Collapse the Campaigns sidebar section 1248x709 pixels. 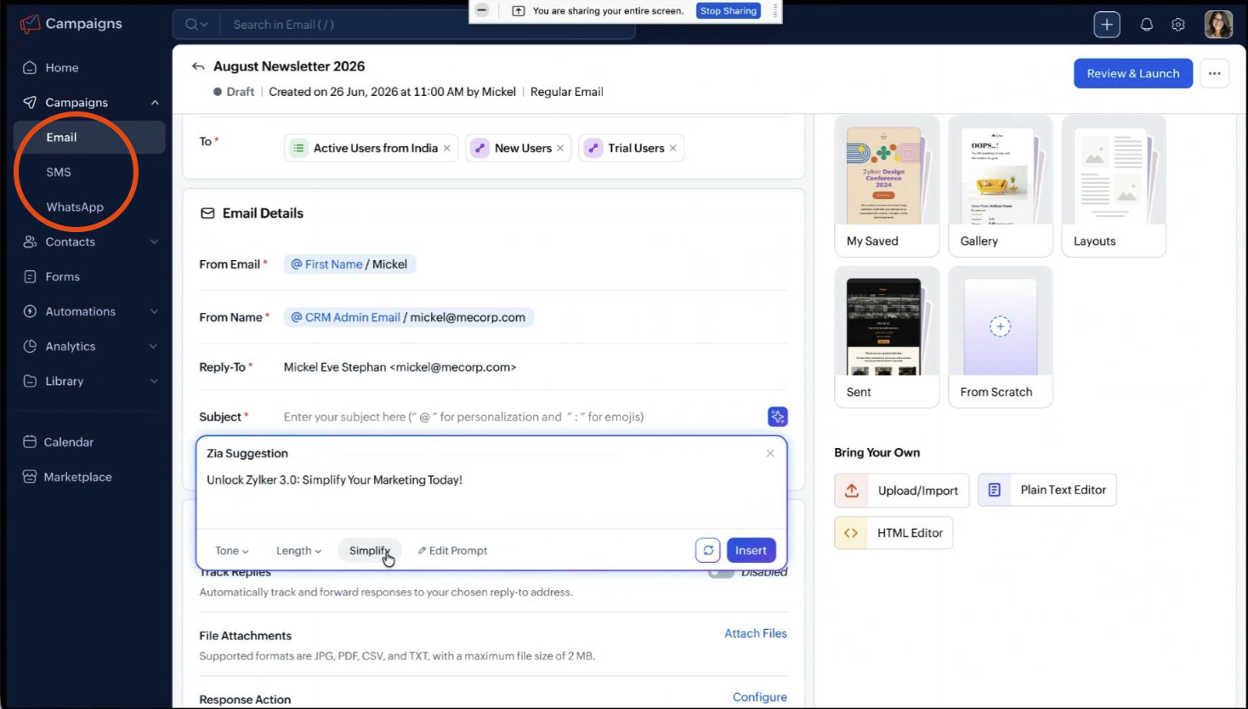click(155, 103)
